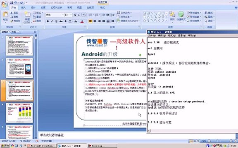
Task: Toggle underline formatting
Action: 56,21
